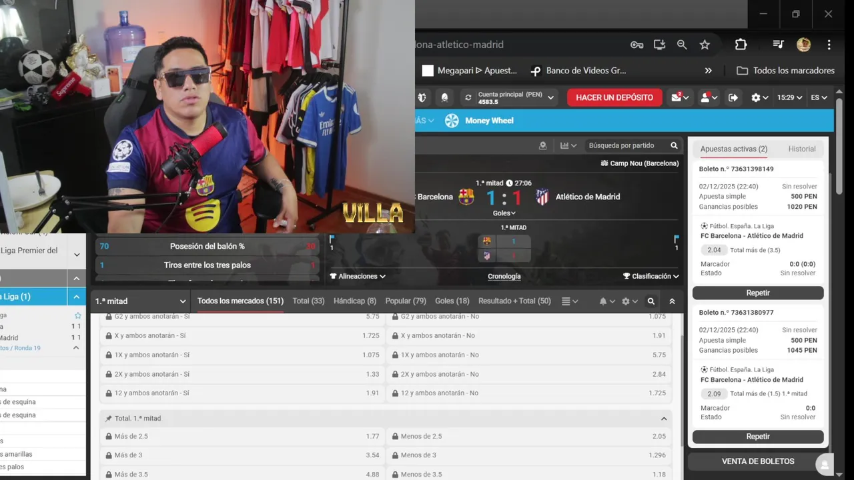Bookmark this page with the star icon
This screenshot has width=854, height=480.
(705, 45)
